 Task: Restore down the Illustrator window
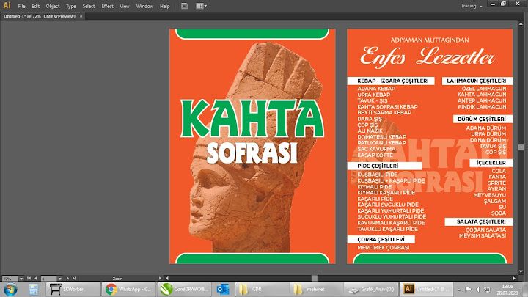(503, 4)
